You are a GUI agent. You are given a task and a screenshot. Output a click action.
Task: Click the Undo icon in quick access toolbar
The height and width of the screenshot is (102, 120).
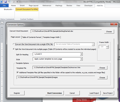[9, 2]
